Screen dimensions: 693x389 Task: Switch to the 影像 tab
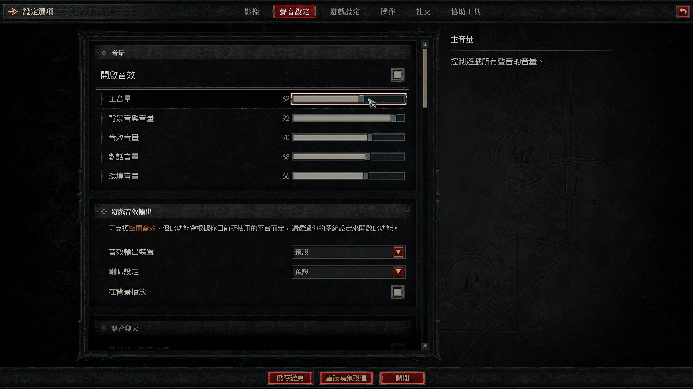click(x=252, y=12)
